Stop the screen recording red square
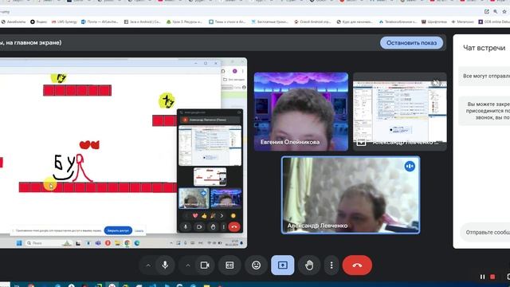This screenshot has height=287, width=510. click(492, 277)
